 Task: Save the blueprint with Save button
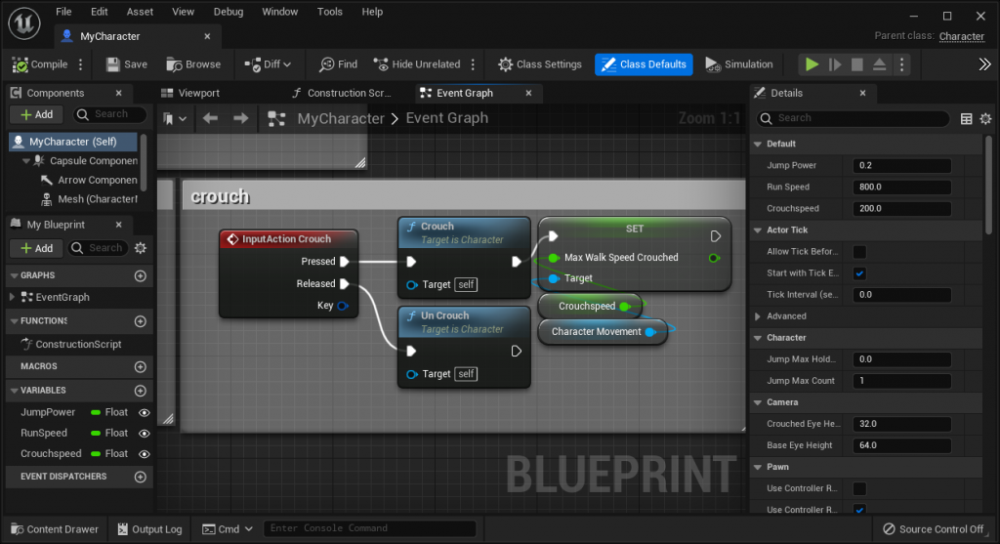point(126,64)
